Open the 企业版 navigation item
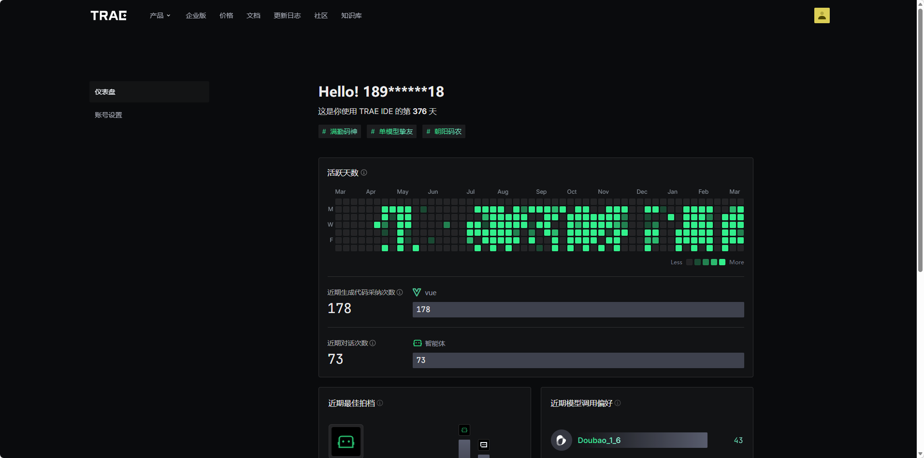The image size is (924, 458). click(x=196, y=15)
